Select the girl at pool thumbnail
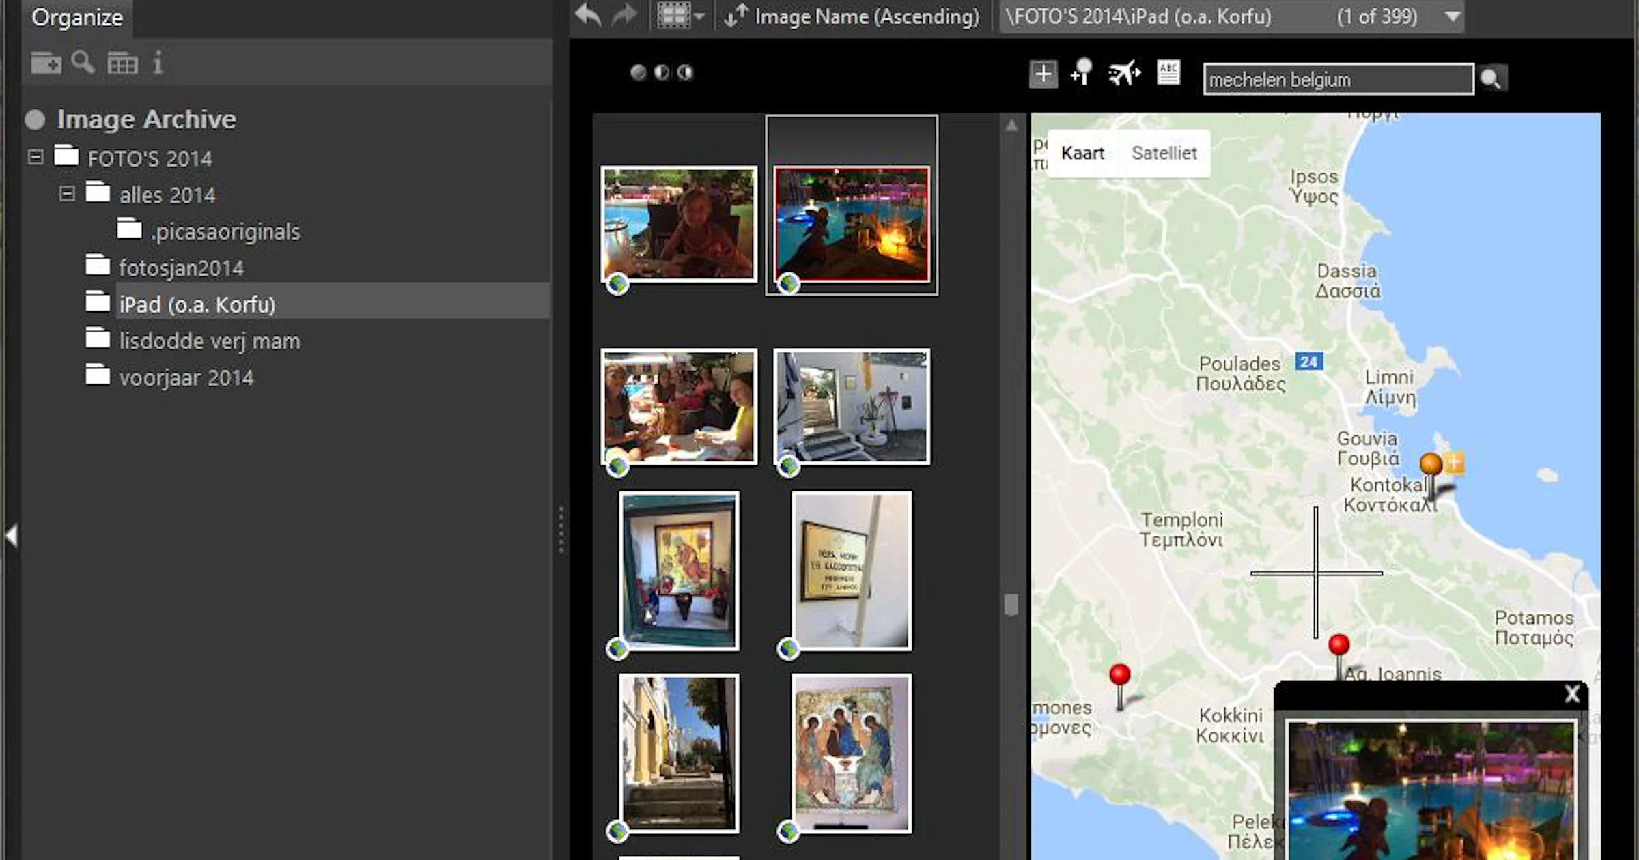The width and height of the screenshot is (1639, 860). (679, 224)
